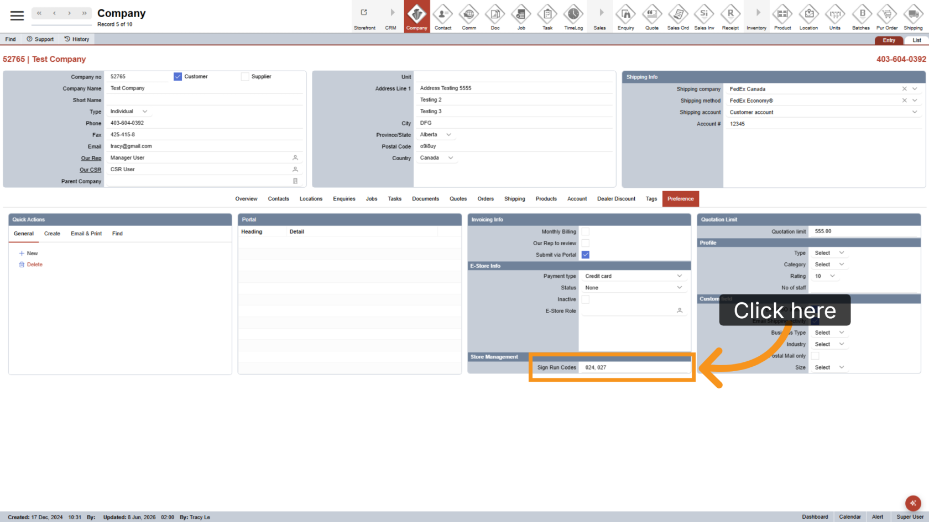Open the Product module icon
929x522 pixels.
click(x=782, y=17)
